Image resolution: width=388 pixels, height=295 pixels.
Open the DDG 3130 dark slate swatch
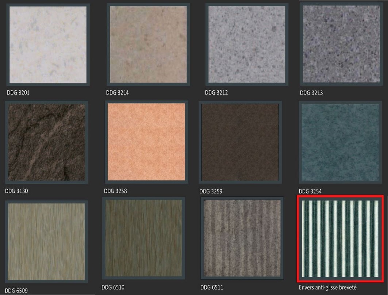(46, 142)
